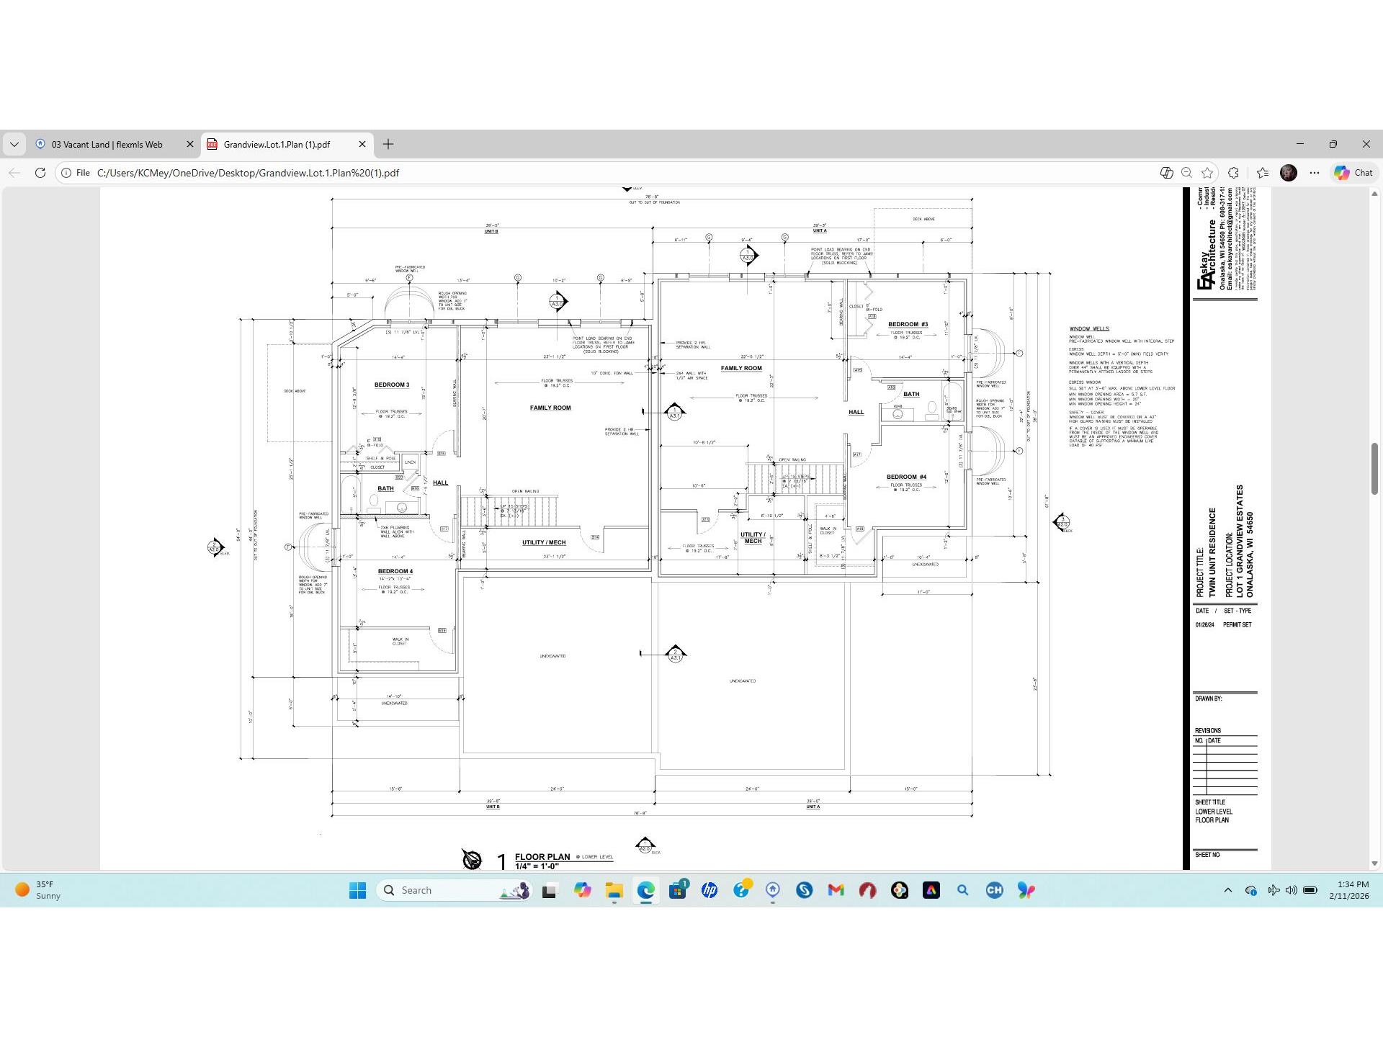Click the file info icon in address bar
This screenshot has height=1037, width=1383.
click(x=66, y=173)
